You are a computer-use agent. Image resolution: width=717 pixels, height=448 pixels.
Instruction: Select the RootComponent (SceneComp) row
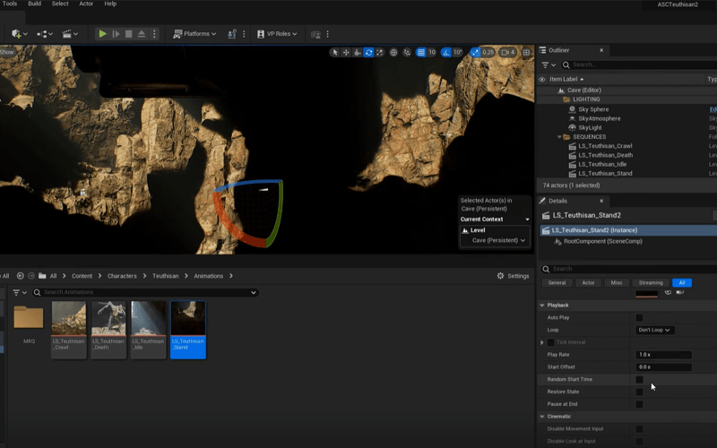click(602, 241)
